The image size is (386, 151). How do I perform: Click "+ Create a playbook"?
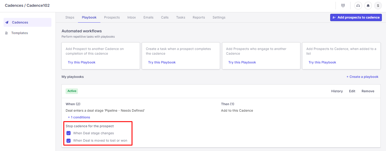click(x=362, y=77)
